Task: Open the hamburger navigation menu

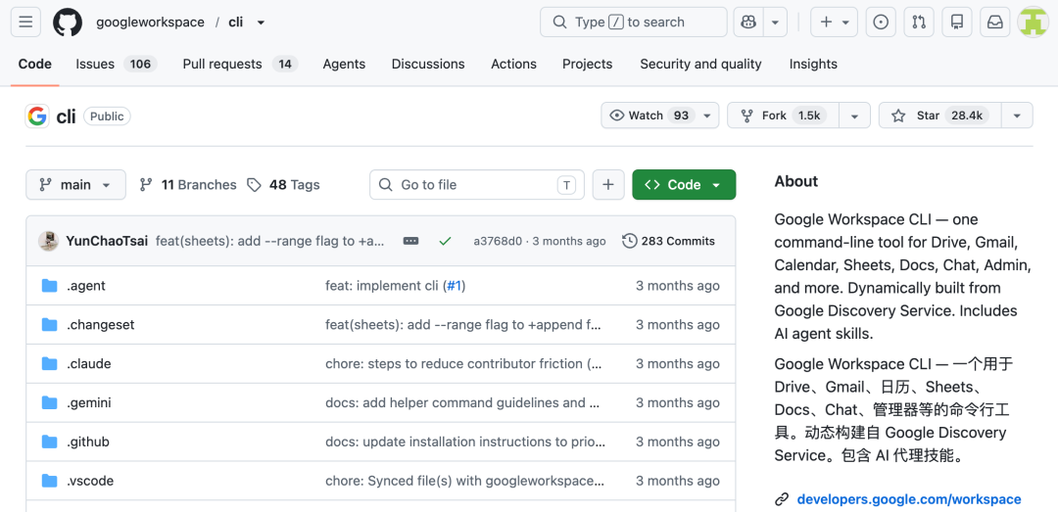Action: 25,23
